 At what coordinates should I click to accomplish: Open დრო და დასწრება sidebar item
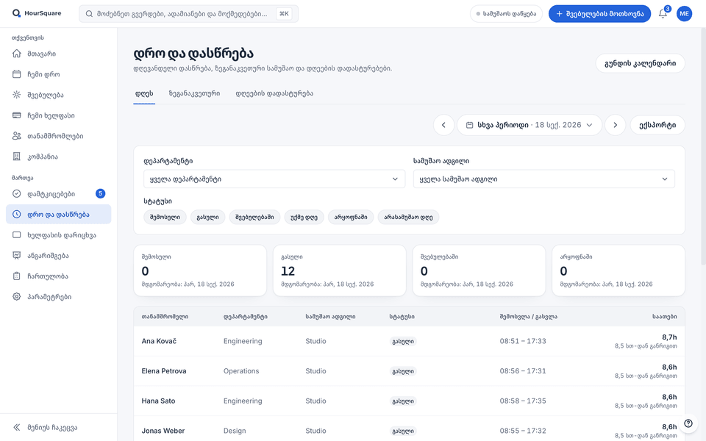click(x=59, y=214)
